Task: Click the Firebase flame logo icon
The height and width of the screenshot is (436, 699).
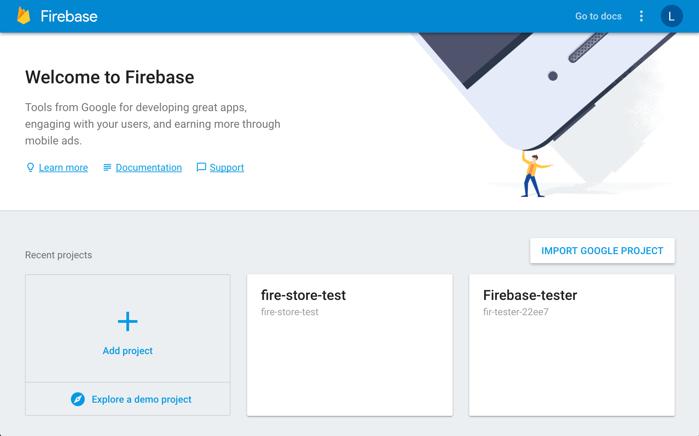Action: point(24,16)
